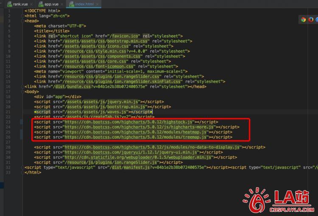Collapse the head tag fold on line 3
Image resolution: width=318 pixels, height=216 pixels.
pos(22,21)
